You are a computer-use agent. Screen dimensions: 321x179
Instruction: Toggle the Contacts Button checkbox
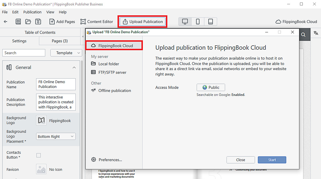coord(38,155)
